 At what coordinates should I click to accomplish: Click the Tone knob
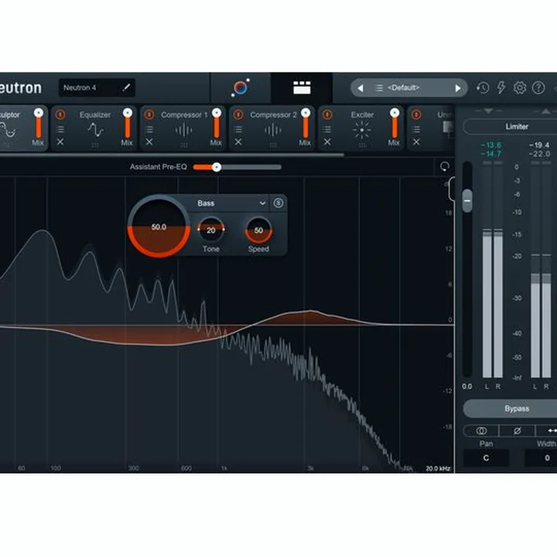pos(211,230)
